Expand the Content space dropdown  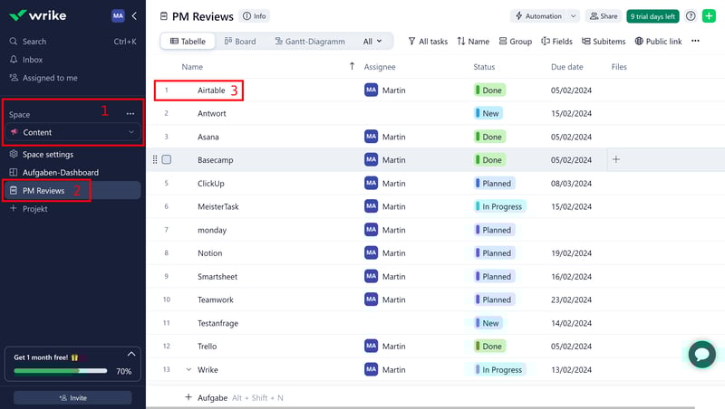72,132
